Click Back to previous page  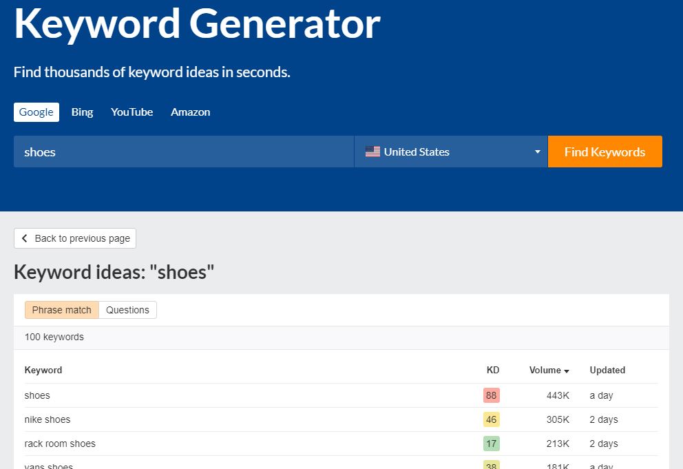tap(74, 238)
